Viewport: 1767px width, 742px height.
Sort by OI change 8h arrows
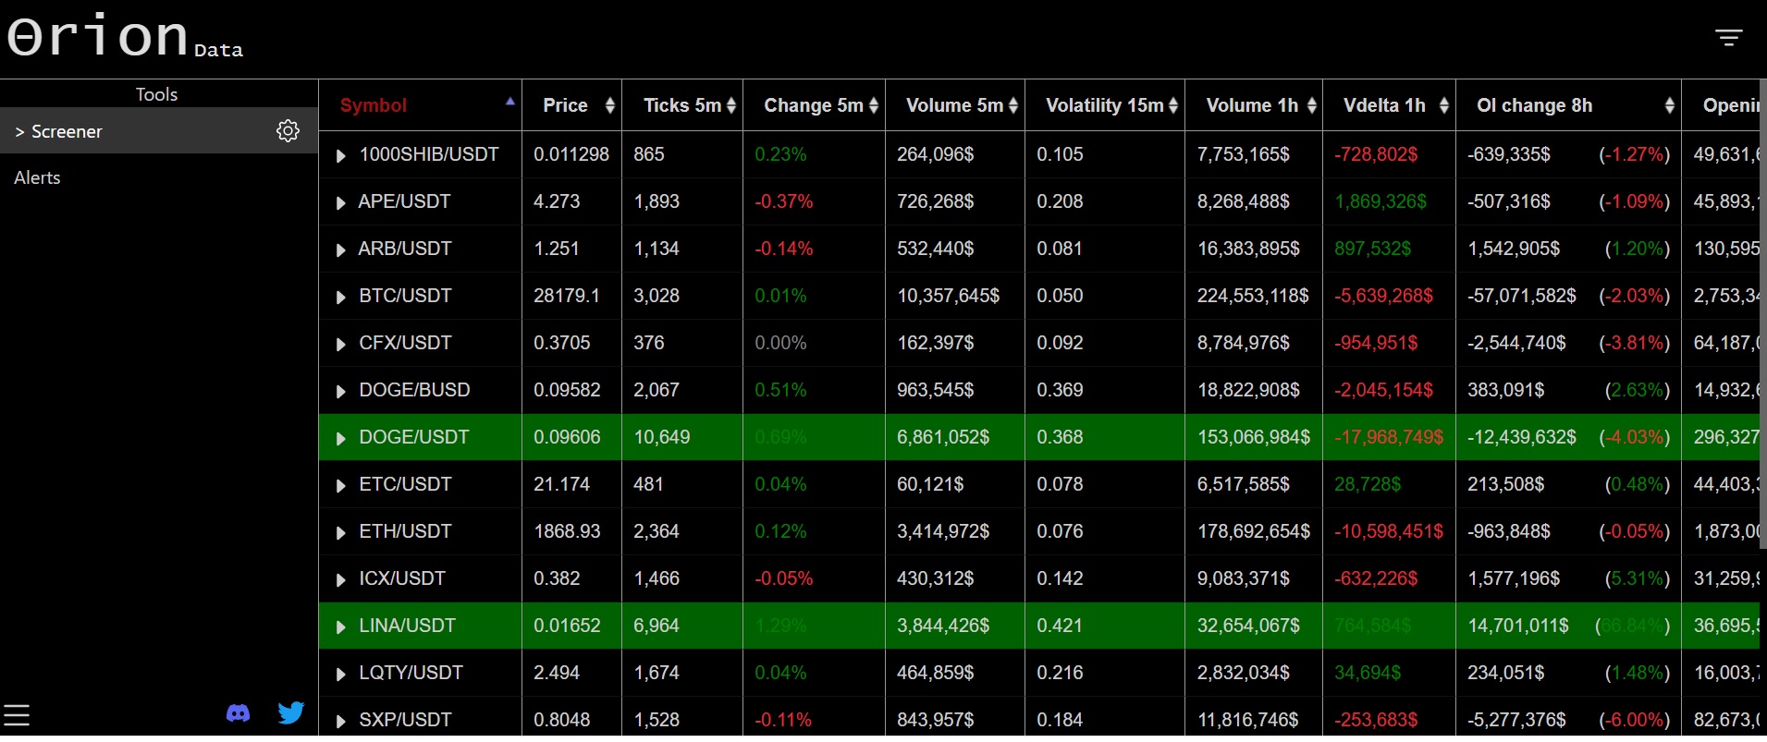[x=1669, y=105]
